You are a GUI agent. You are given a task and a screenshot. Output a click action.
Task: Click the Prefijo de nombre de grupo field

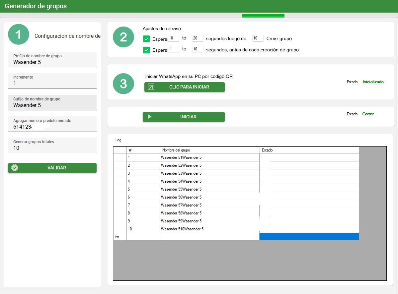[x=52, y=62]
